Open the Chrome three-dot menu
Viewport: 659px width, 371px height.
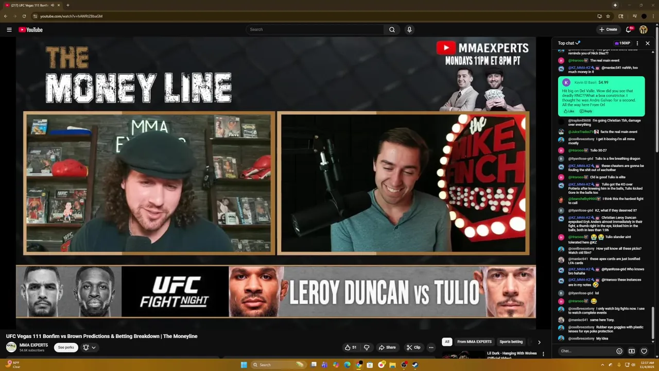(x=653, y=16)
